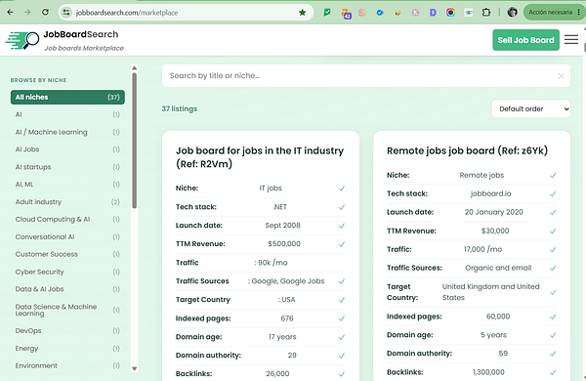586x381 pixels.
Task: Click the Sept 2008 launch date value
Action: click(282, 226)
